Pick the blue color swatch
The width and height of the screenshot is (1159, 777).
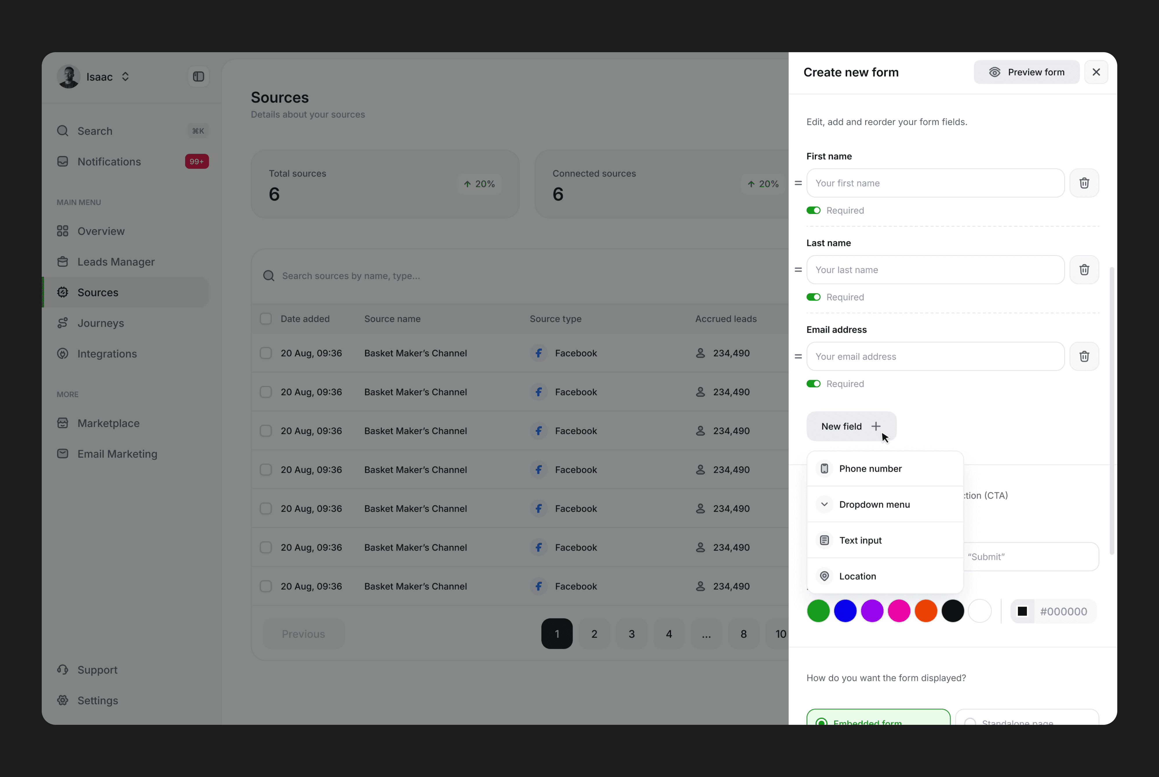point(845,611)
